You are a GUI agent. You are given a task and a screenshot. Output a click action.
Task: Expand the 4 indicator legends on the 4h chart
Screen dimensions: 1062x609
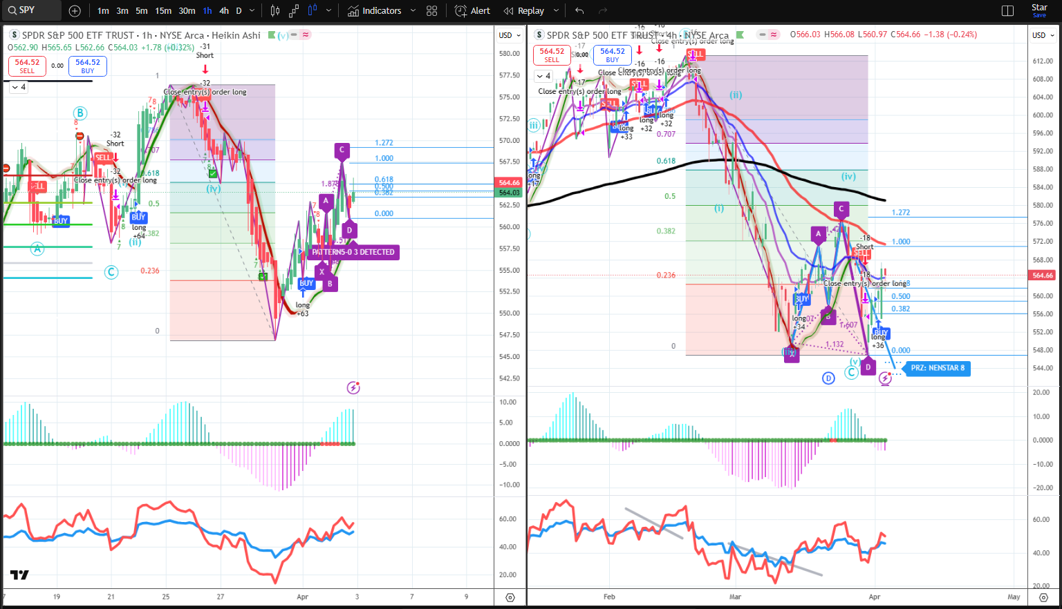[542, 76]
